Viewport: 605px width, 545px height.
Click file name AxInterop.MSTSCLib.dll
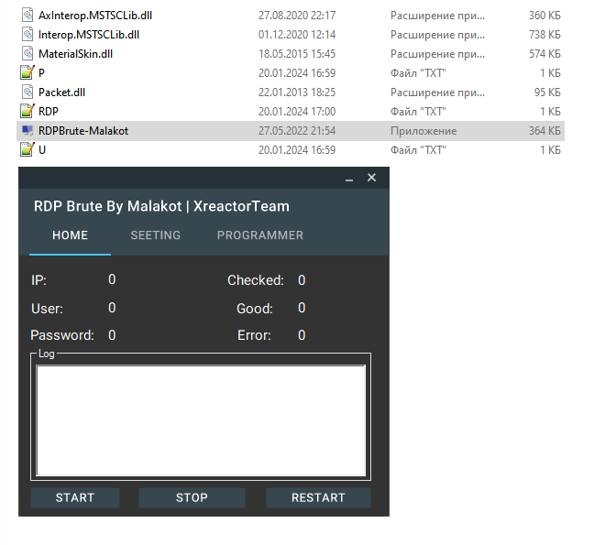95,16
